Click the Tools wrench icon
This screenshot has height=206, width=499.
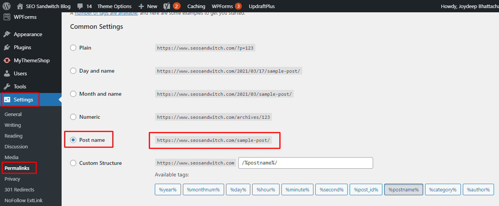pos(7,86)
